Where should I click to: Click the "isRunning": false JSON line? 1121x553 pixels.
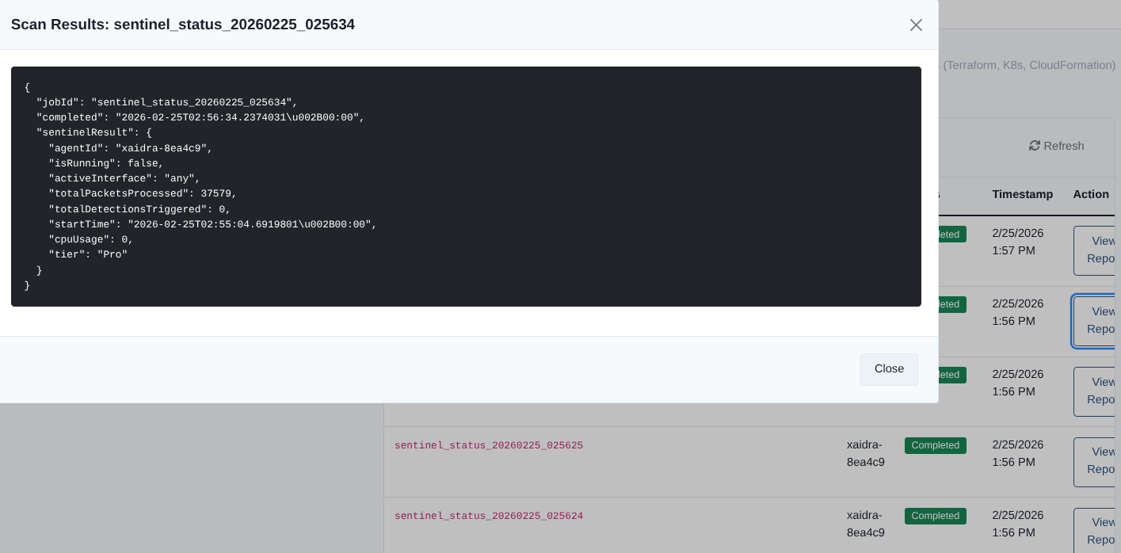(106, 163)
